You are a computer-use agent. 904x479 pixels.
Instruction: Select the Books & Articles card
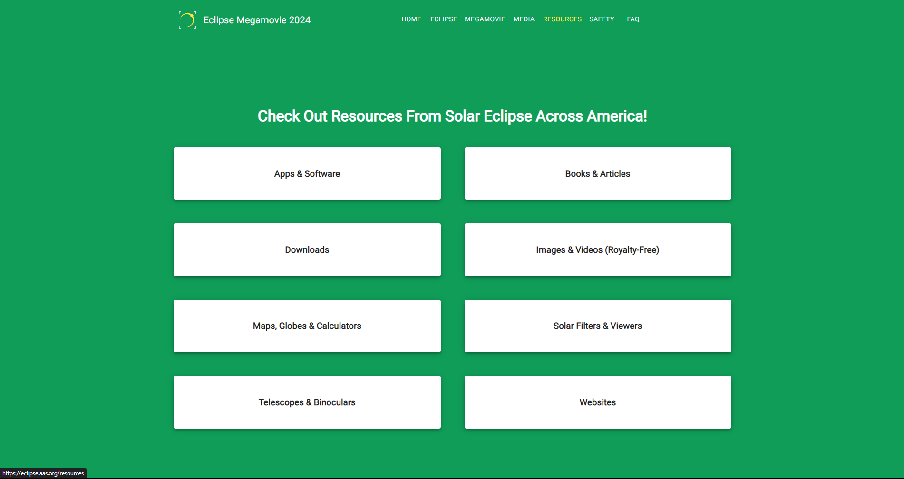click(597, 173)
